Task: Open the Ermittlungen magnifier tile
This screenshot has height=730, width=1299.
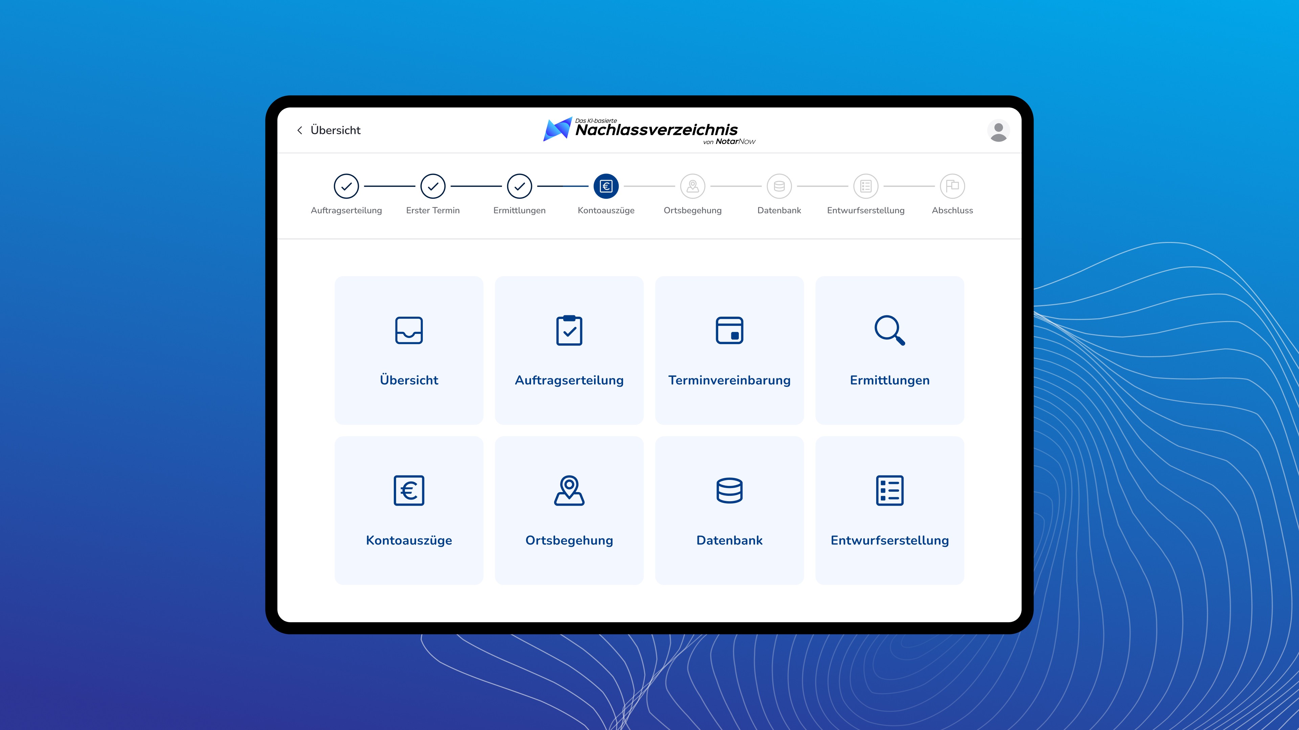Action: click(890, 350)
